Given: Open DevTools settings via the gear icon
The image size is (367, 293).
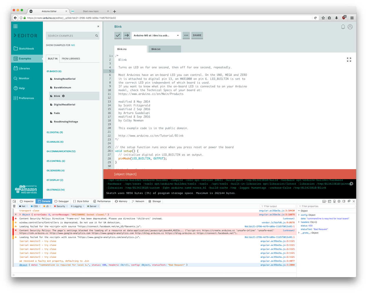Looking at the screenshot, I should point(339,201).
